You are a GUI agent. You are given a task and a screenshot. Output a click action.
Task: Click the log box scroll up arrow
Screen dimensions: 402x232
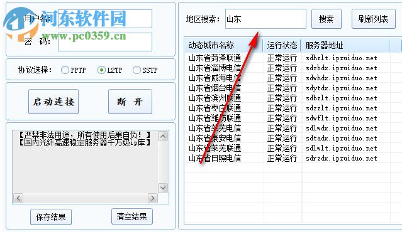(x=163, y=136)
